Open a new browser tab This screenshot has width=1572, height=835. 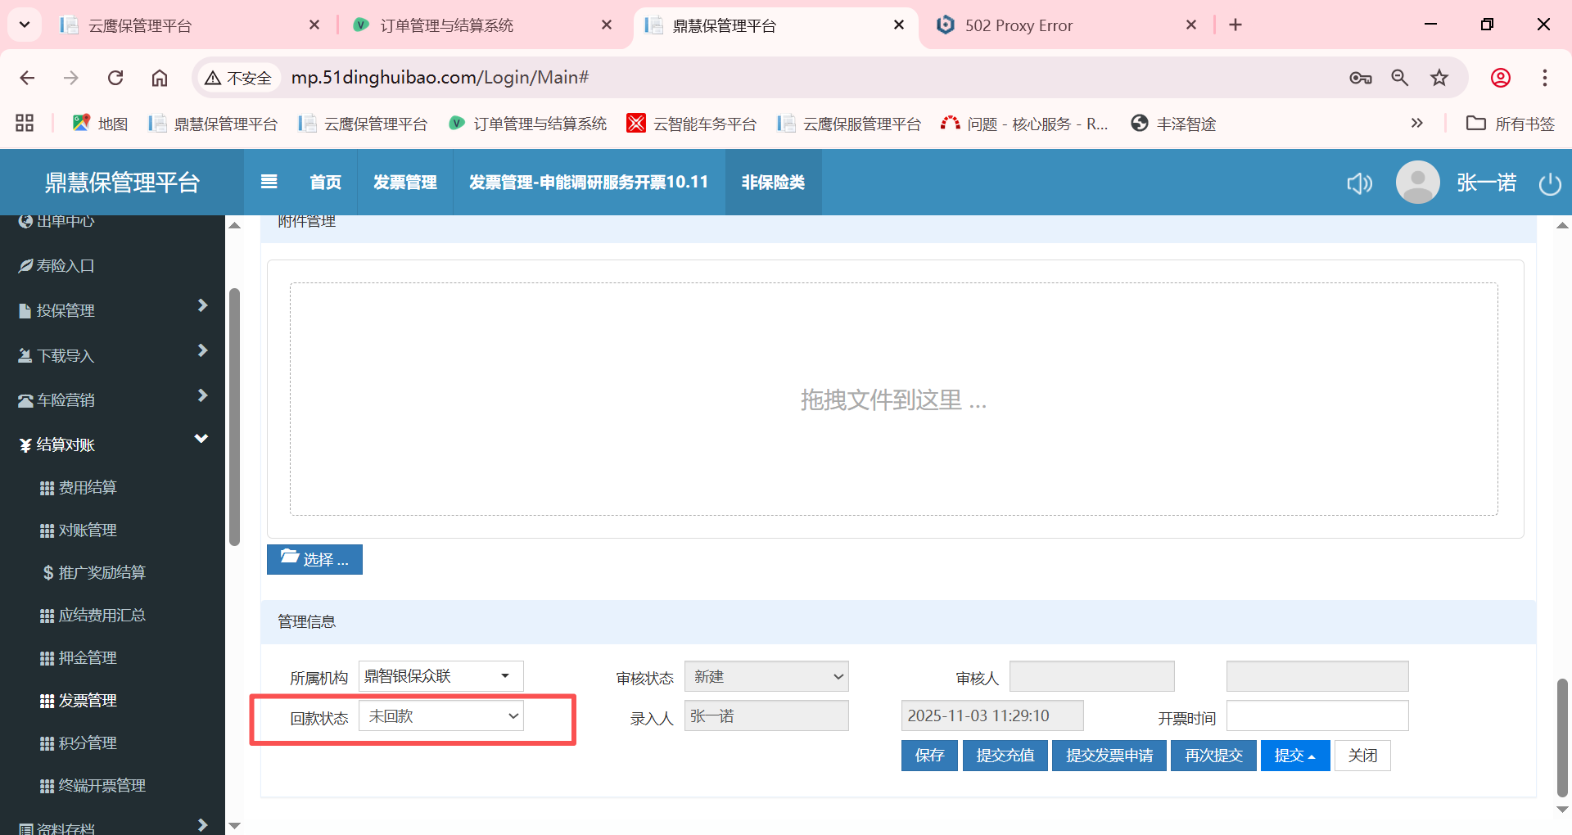(x=1235, y=25)
